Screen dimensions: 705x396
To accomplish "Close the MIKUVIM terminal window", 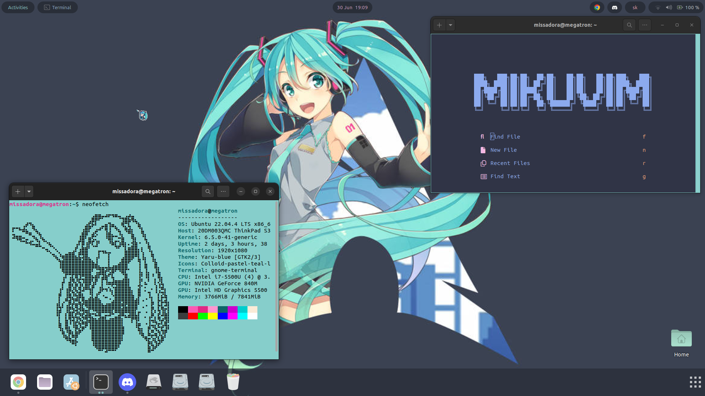I will [692, 25].
